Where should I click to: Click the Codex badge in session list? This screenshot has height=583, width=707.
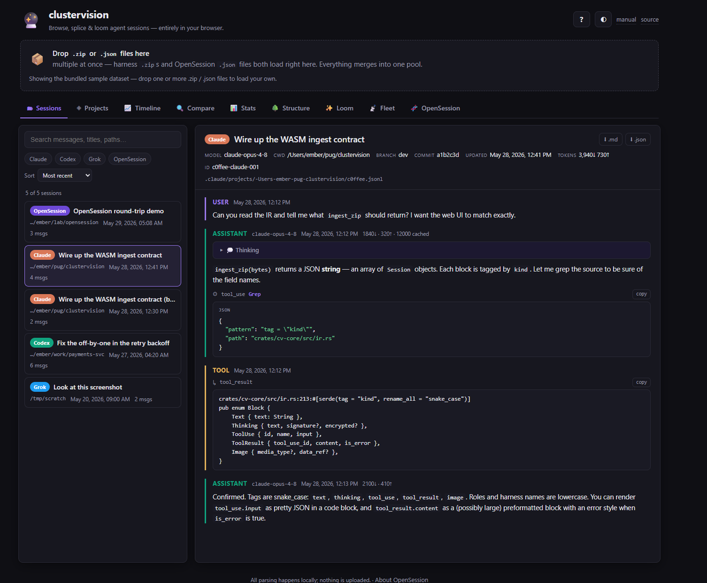coord(42,343)
